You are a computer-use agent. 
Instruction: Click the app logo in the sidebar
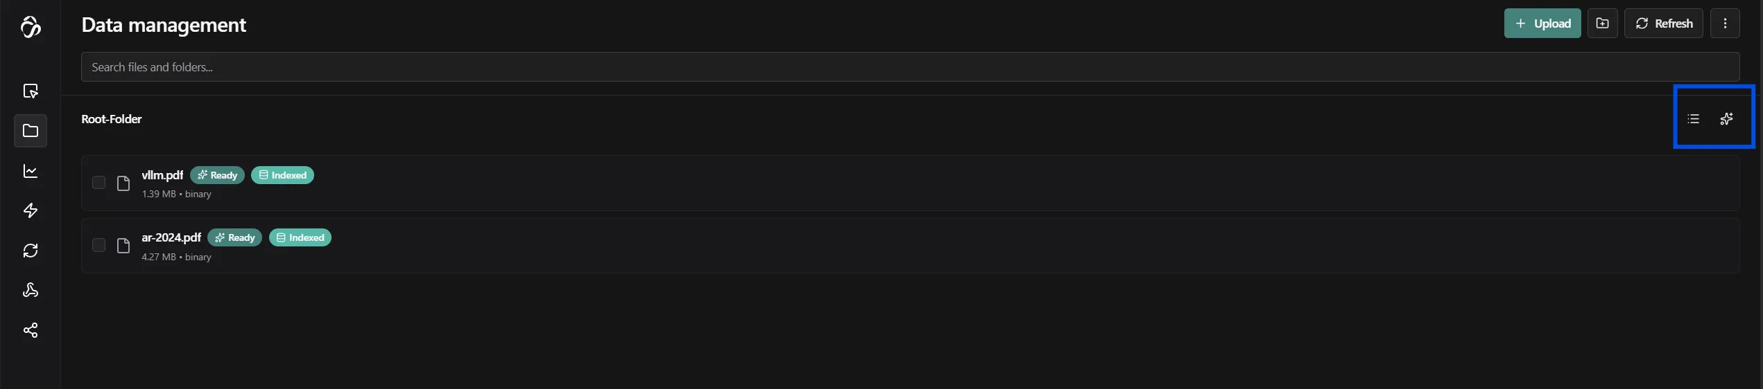tap(31, 27)
